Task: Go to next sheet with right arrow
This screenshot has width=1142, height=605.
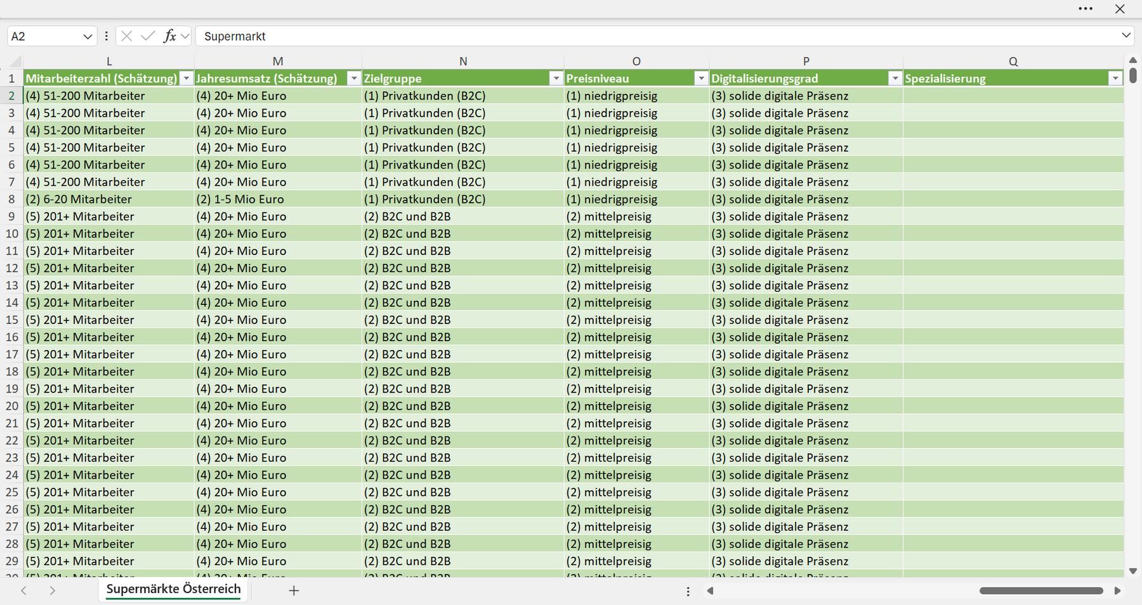Action: (53, 590)
